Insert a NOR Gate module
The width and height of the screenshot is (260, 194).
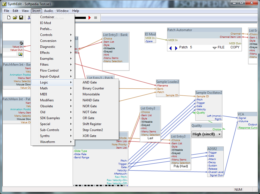[x=96, y=106]
